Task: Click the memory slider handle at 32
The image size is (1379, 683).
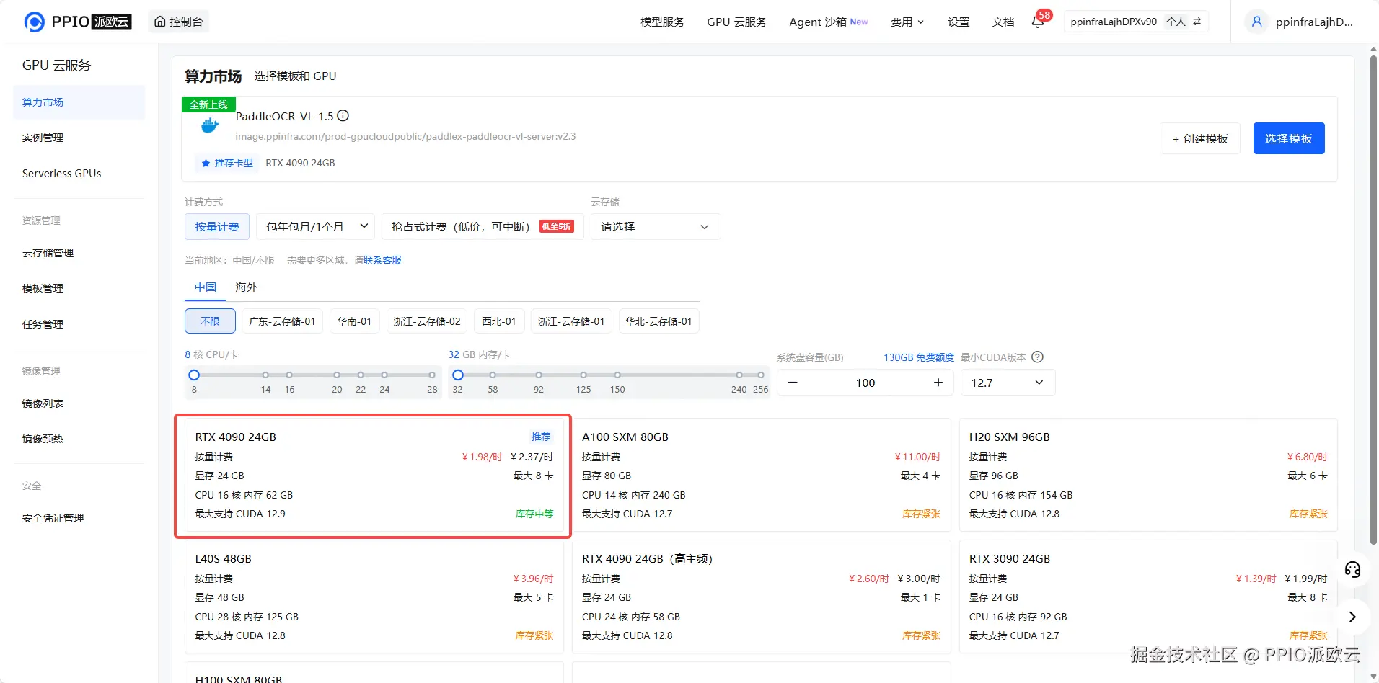Action: pos(458,375)
